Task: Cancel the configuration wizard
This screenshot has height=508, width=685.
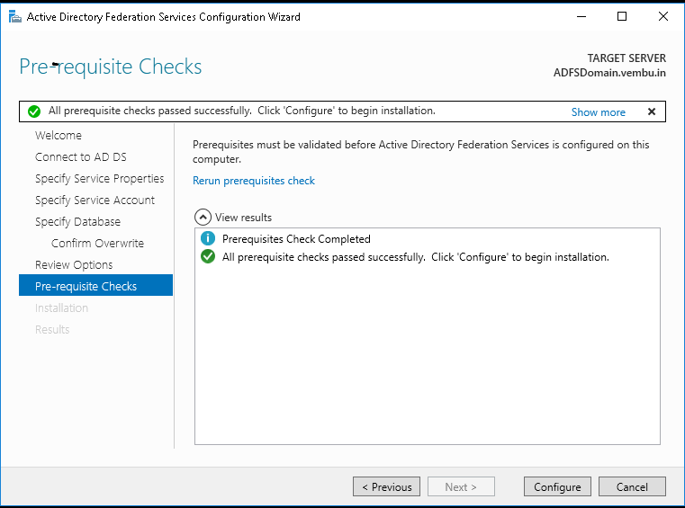Action: [x=632, y=486]
